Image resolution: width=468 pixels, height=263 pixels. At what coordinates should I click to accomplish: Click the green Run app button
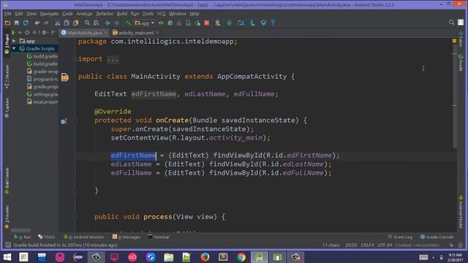[x=161, y=23]
